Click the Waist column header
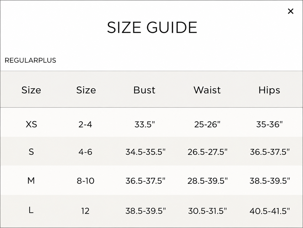 207,90
